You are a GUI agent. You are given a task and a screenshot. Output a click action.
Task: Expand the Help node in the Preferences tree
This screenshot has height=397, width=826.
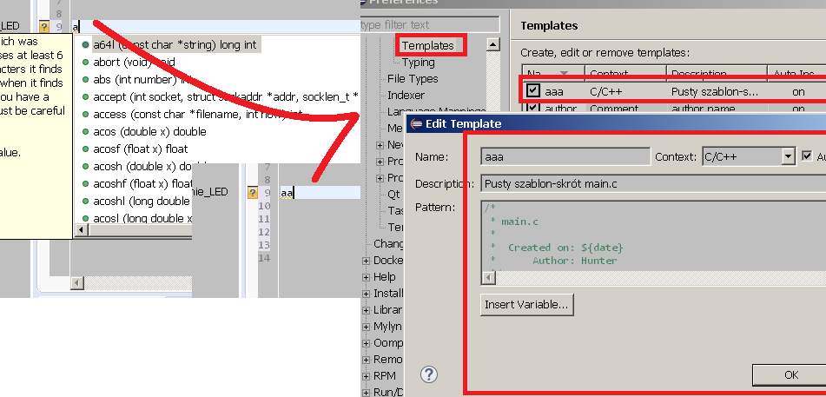click(367, 277)
